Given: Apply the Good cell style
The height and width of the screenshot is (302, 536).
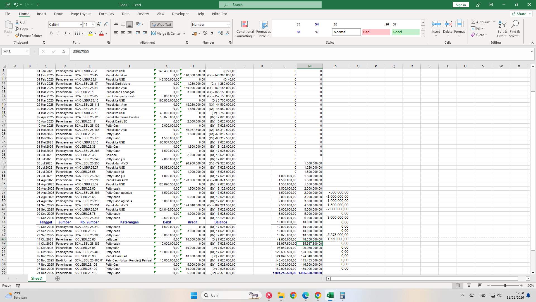Looking at the screenshot, I should tap(405, 32).
